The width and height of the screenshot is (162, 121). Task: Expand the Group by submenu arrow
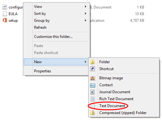86,21
